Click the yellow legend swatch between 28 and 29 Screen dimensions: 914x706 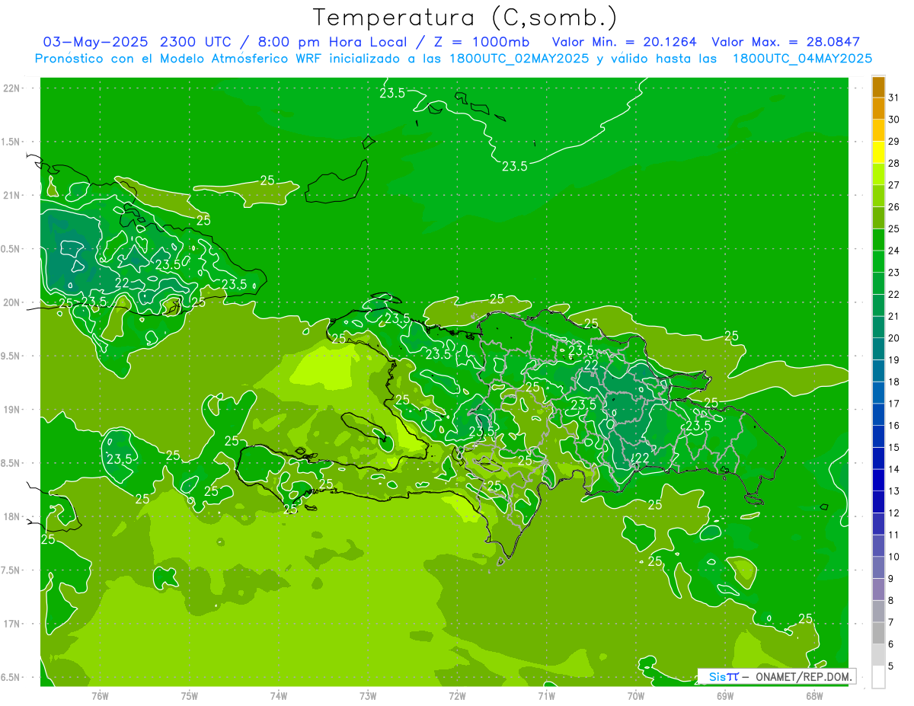coord(878,153)
